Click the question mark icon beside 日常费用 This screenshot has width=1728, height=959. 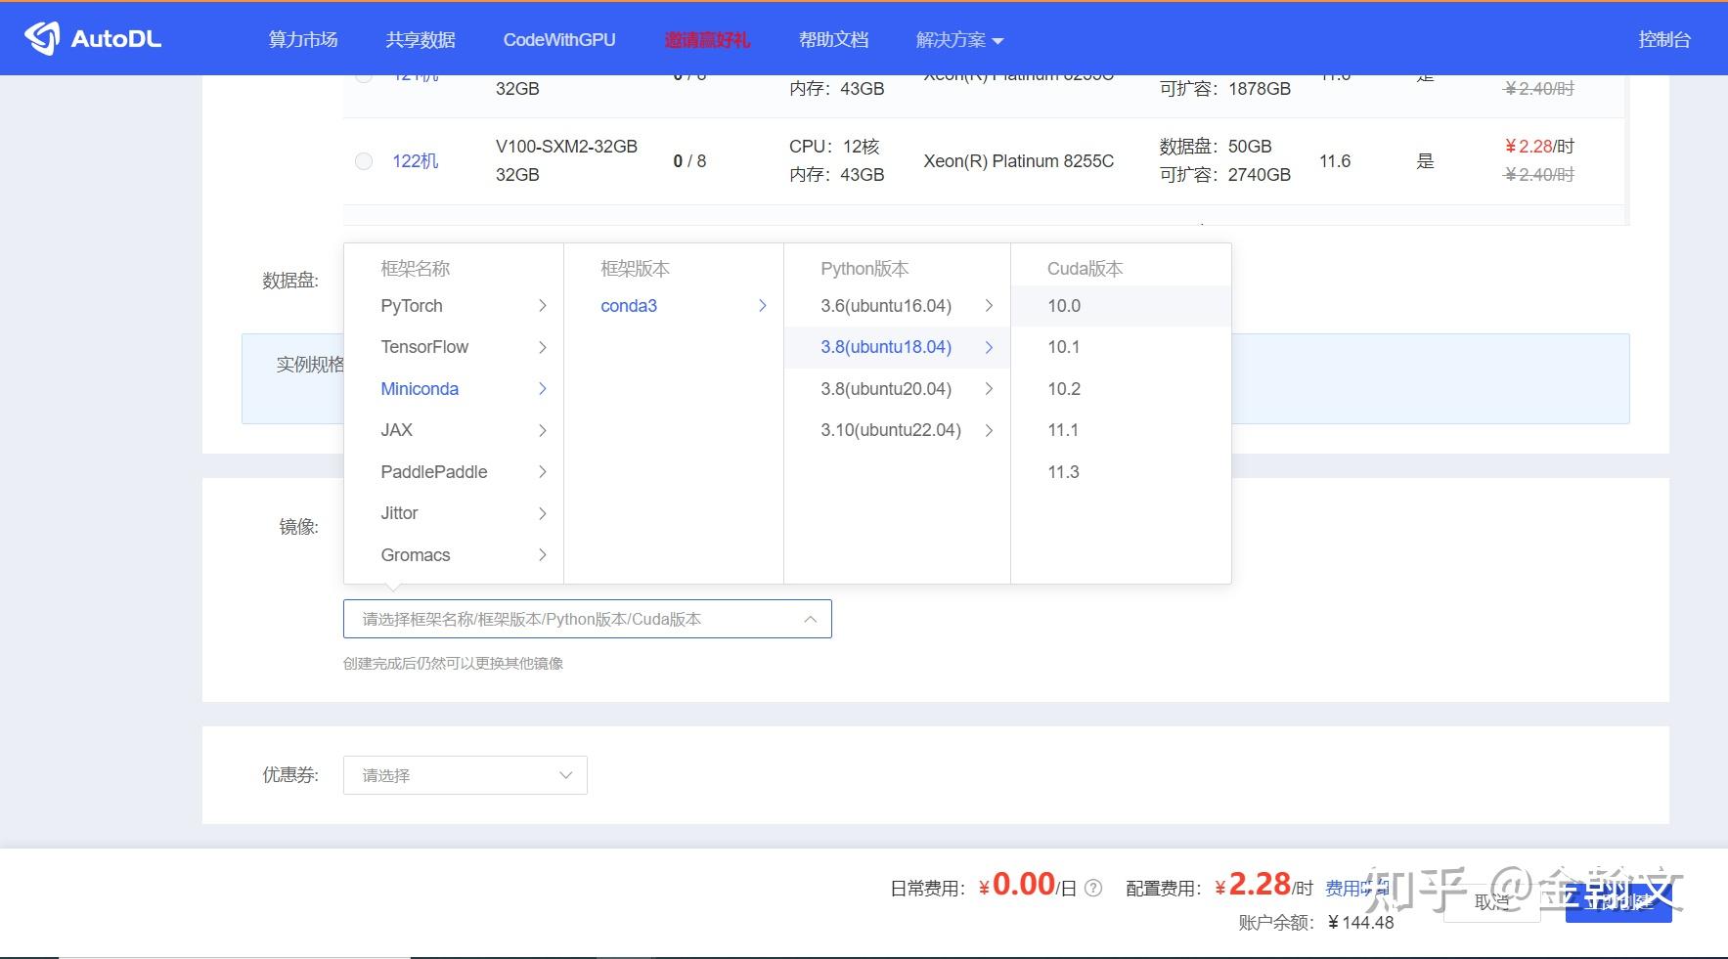[1095, 888]
